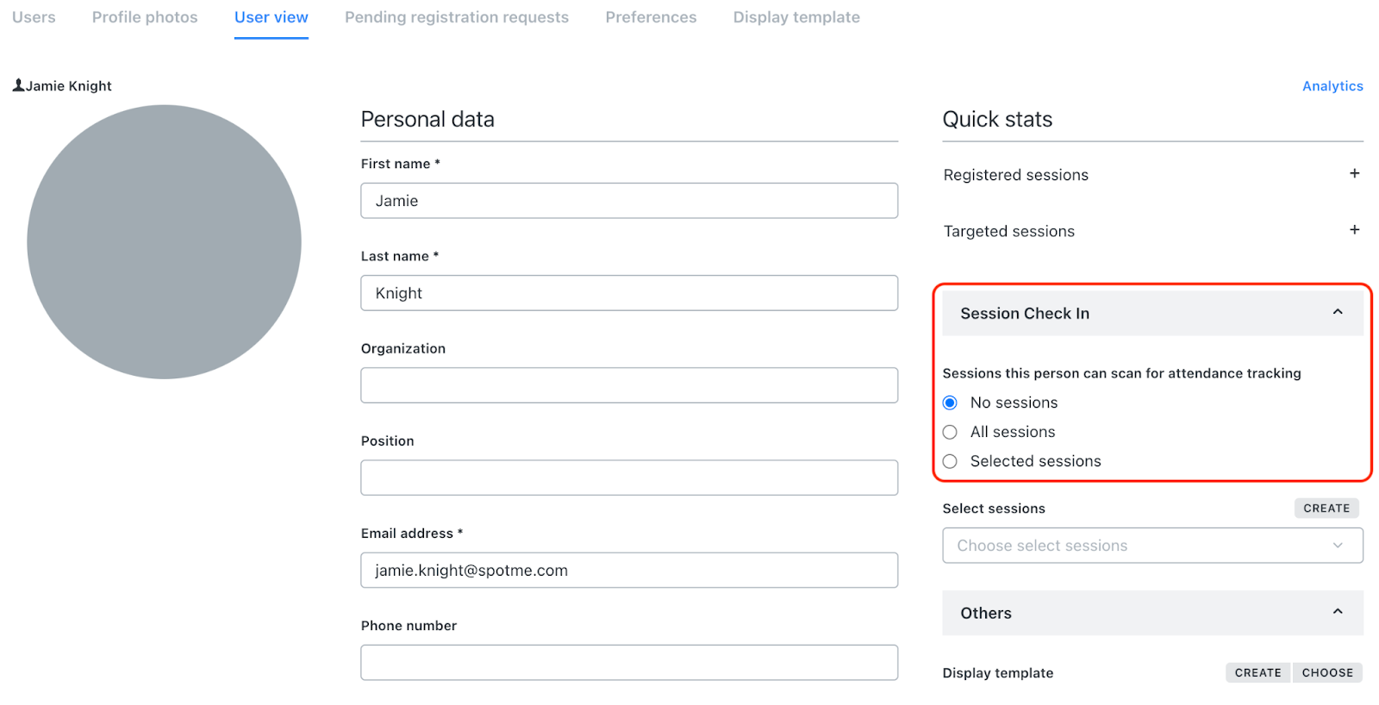Click CREATE next to Select sessions
1379x705 pixels.
tap(1326, 508)
